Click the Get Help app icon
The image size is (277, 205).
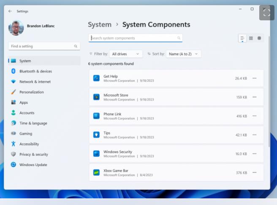[96, 78]
